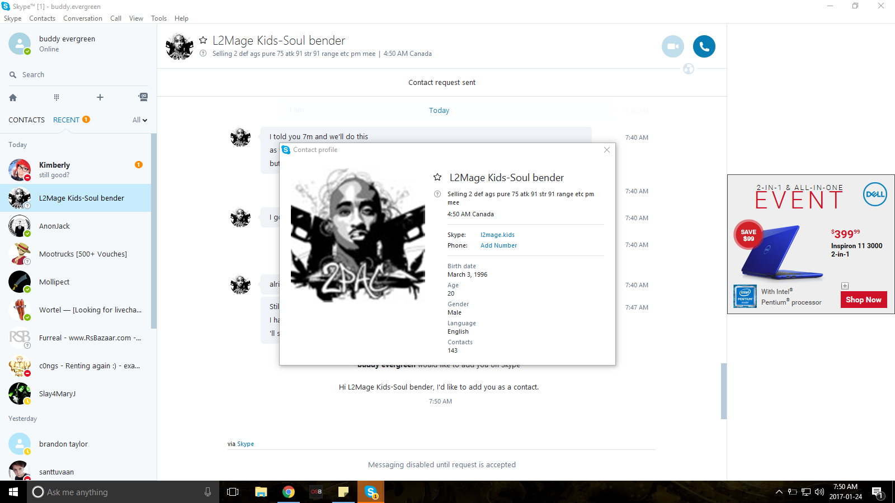The height and width of the screenshot is (503, 895).
Task: Click the Online status under buddy evergreen
Action: 49,49
